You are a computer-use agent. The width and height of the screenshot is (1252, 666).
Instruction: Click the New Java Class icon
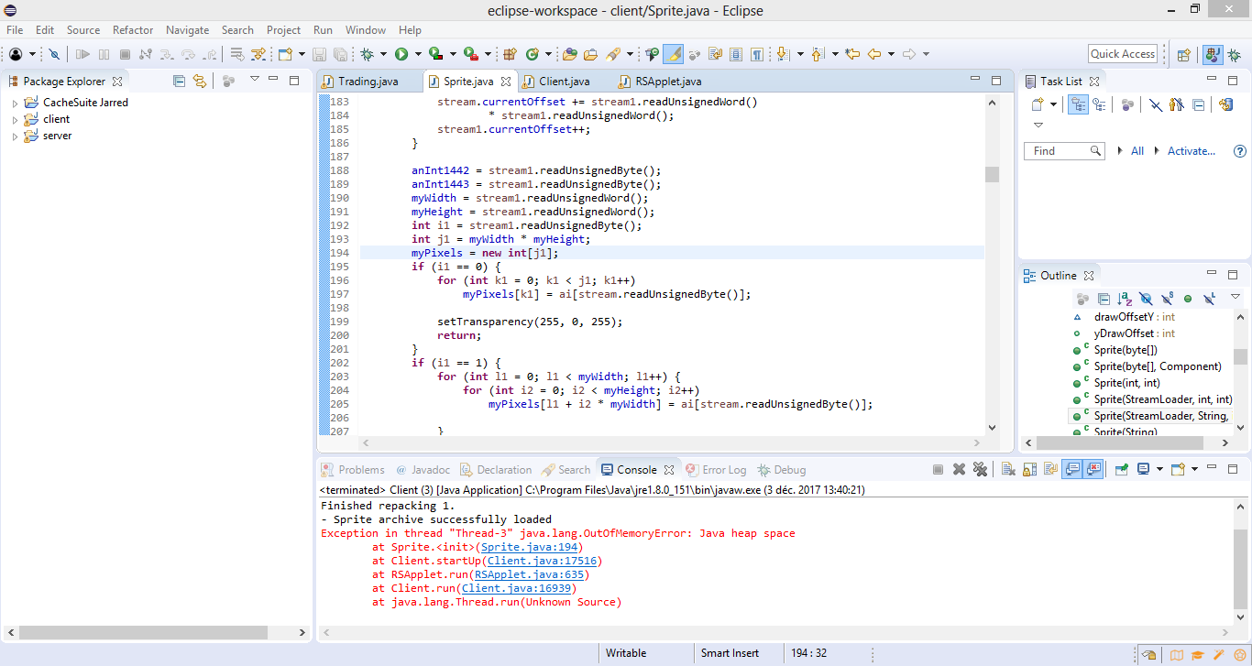point(532,54)
